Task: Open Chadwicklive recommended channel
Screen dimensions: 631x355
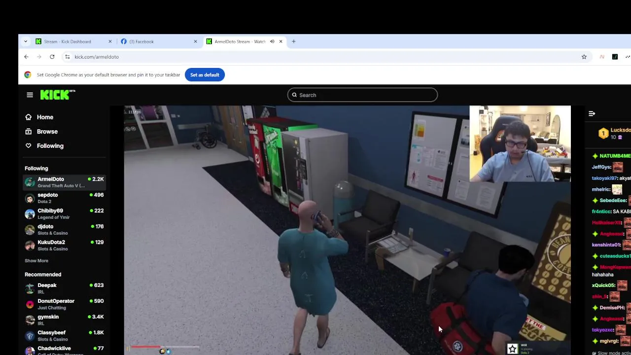Action: [x=64, y=350]
